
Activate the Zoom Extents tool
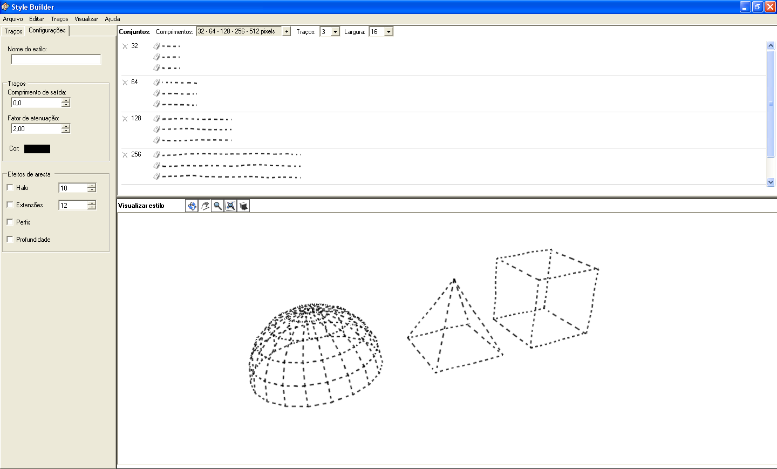(230, 206)
